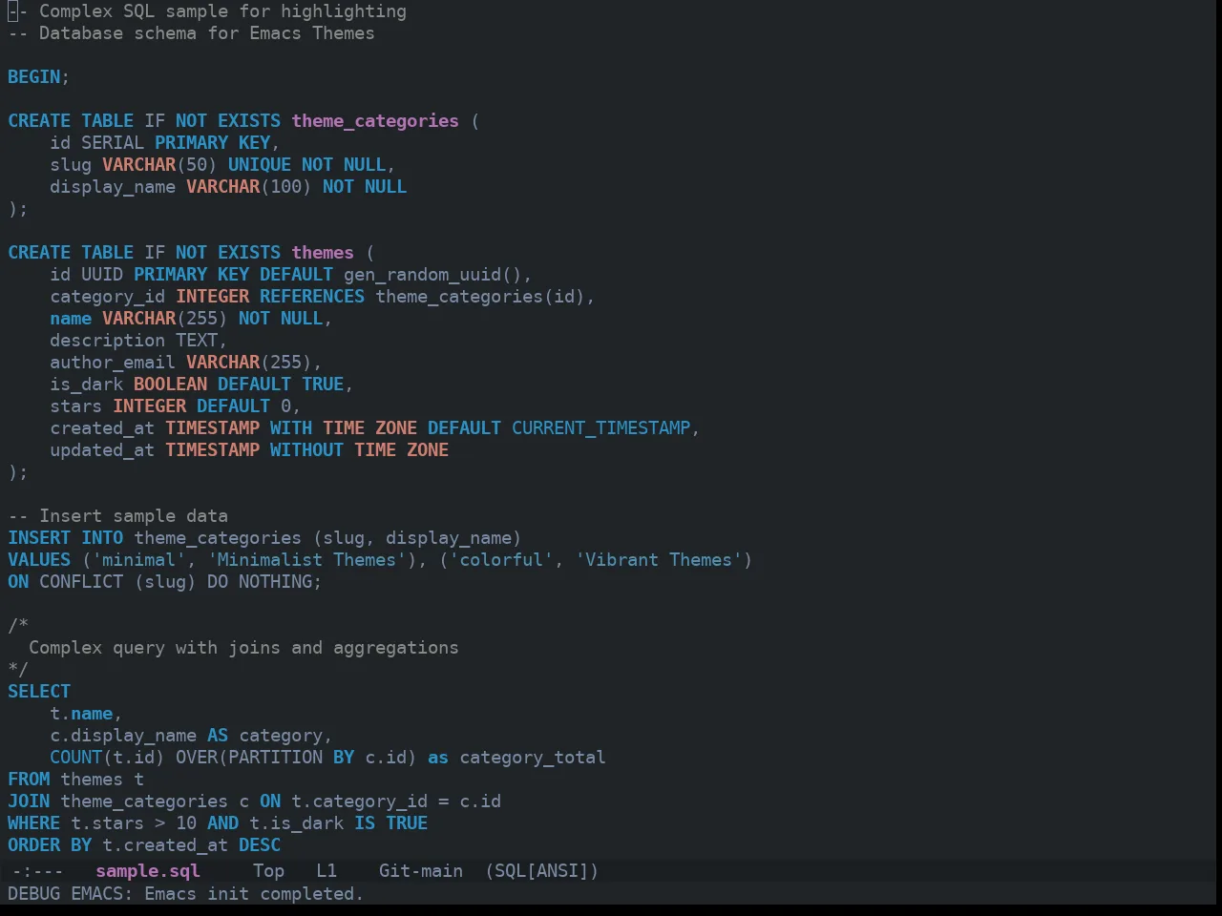Viewport: 1222px width, 916px height.
Task: Click CURRENT_TIMESTAMP on created_at line
Action: [x=600, y=427]
